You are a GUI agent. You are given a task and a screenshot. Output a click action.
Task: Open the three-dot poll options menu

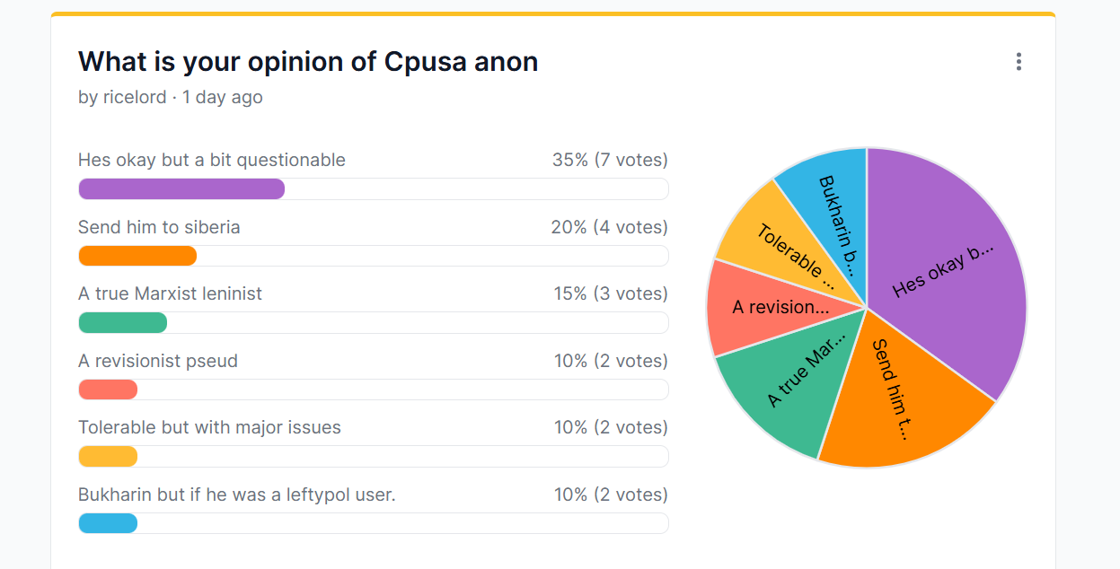(x=1019, y=62)
